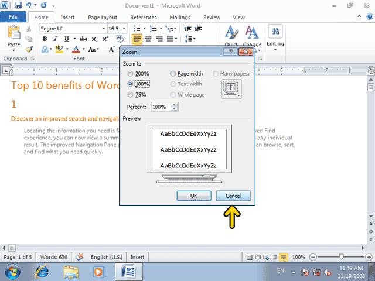Screen dimensions: 375x281
Task: Align text right
Action: pyautogui.click(x=159, y=39)
